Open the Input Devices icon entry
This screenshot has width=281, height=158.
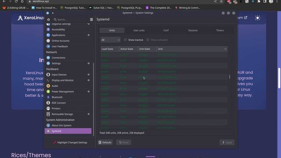tap(48, 75)
